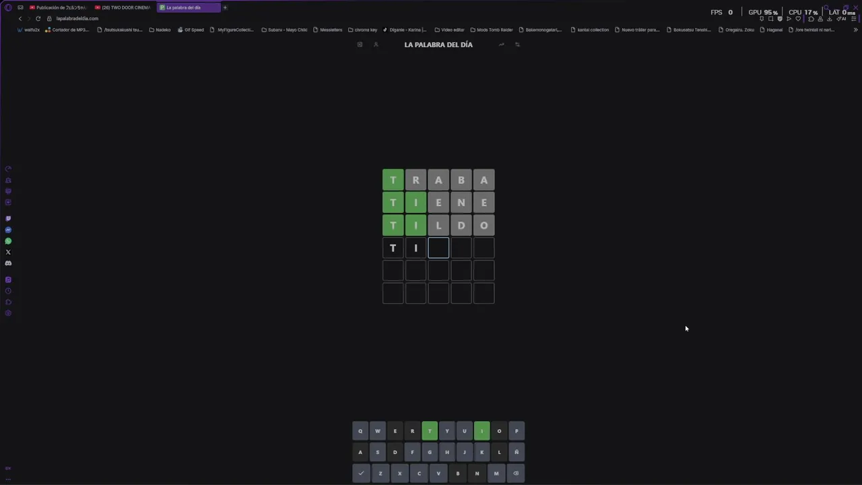Viewport: 862px width, 485px height.
Task: Click the heart bookmark icon in address bar
Action: [x=798, y=19]
